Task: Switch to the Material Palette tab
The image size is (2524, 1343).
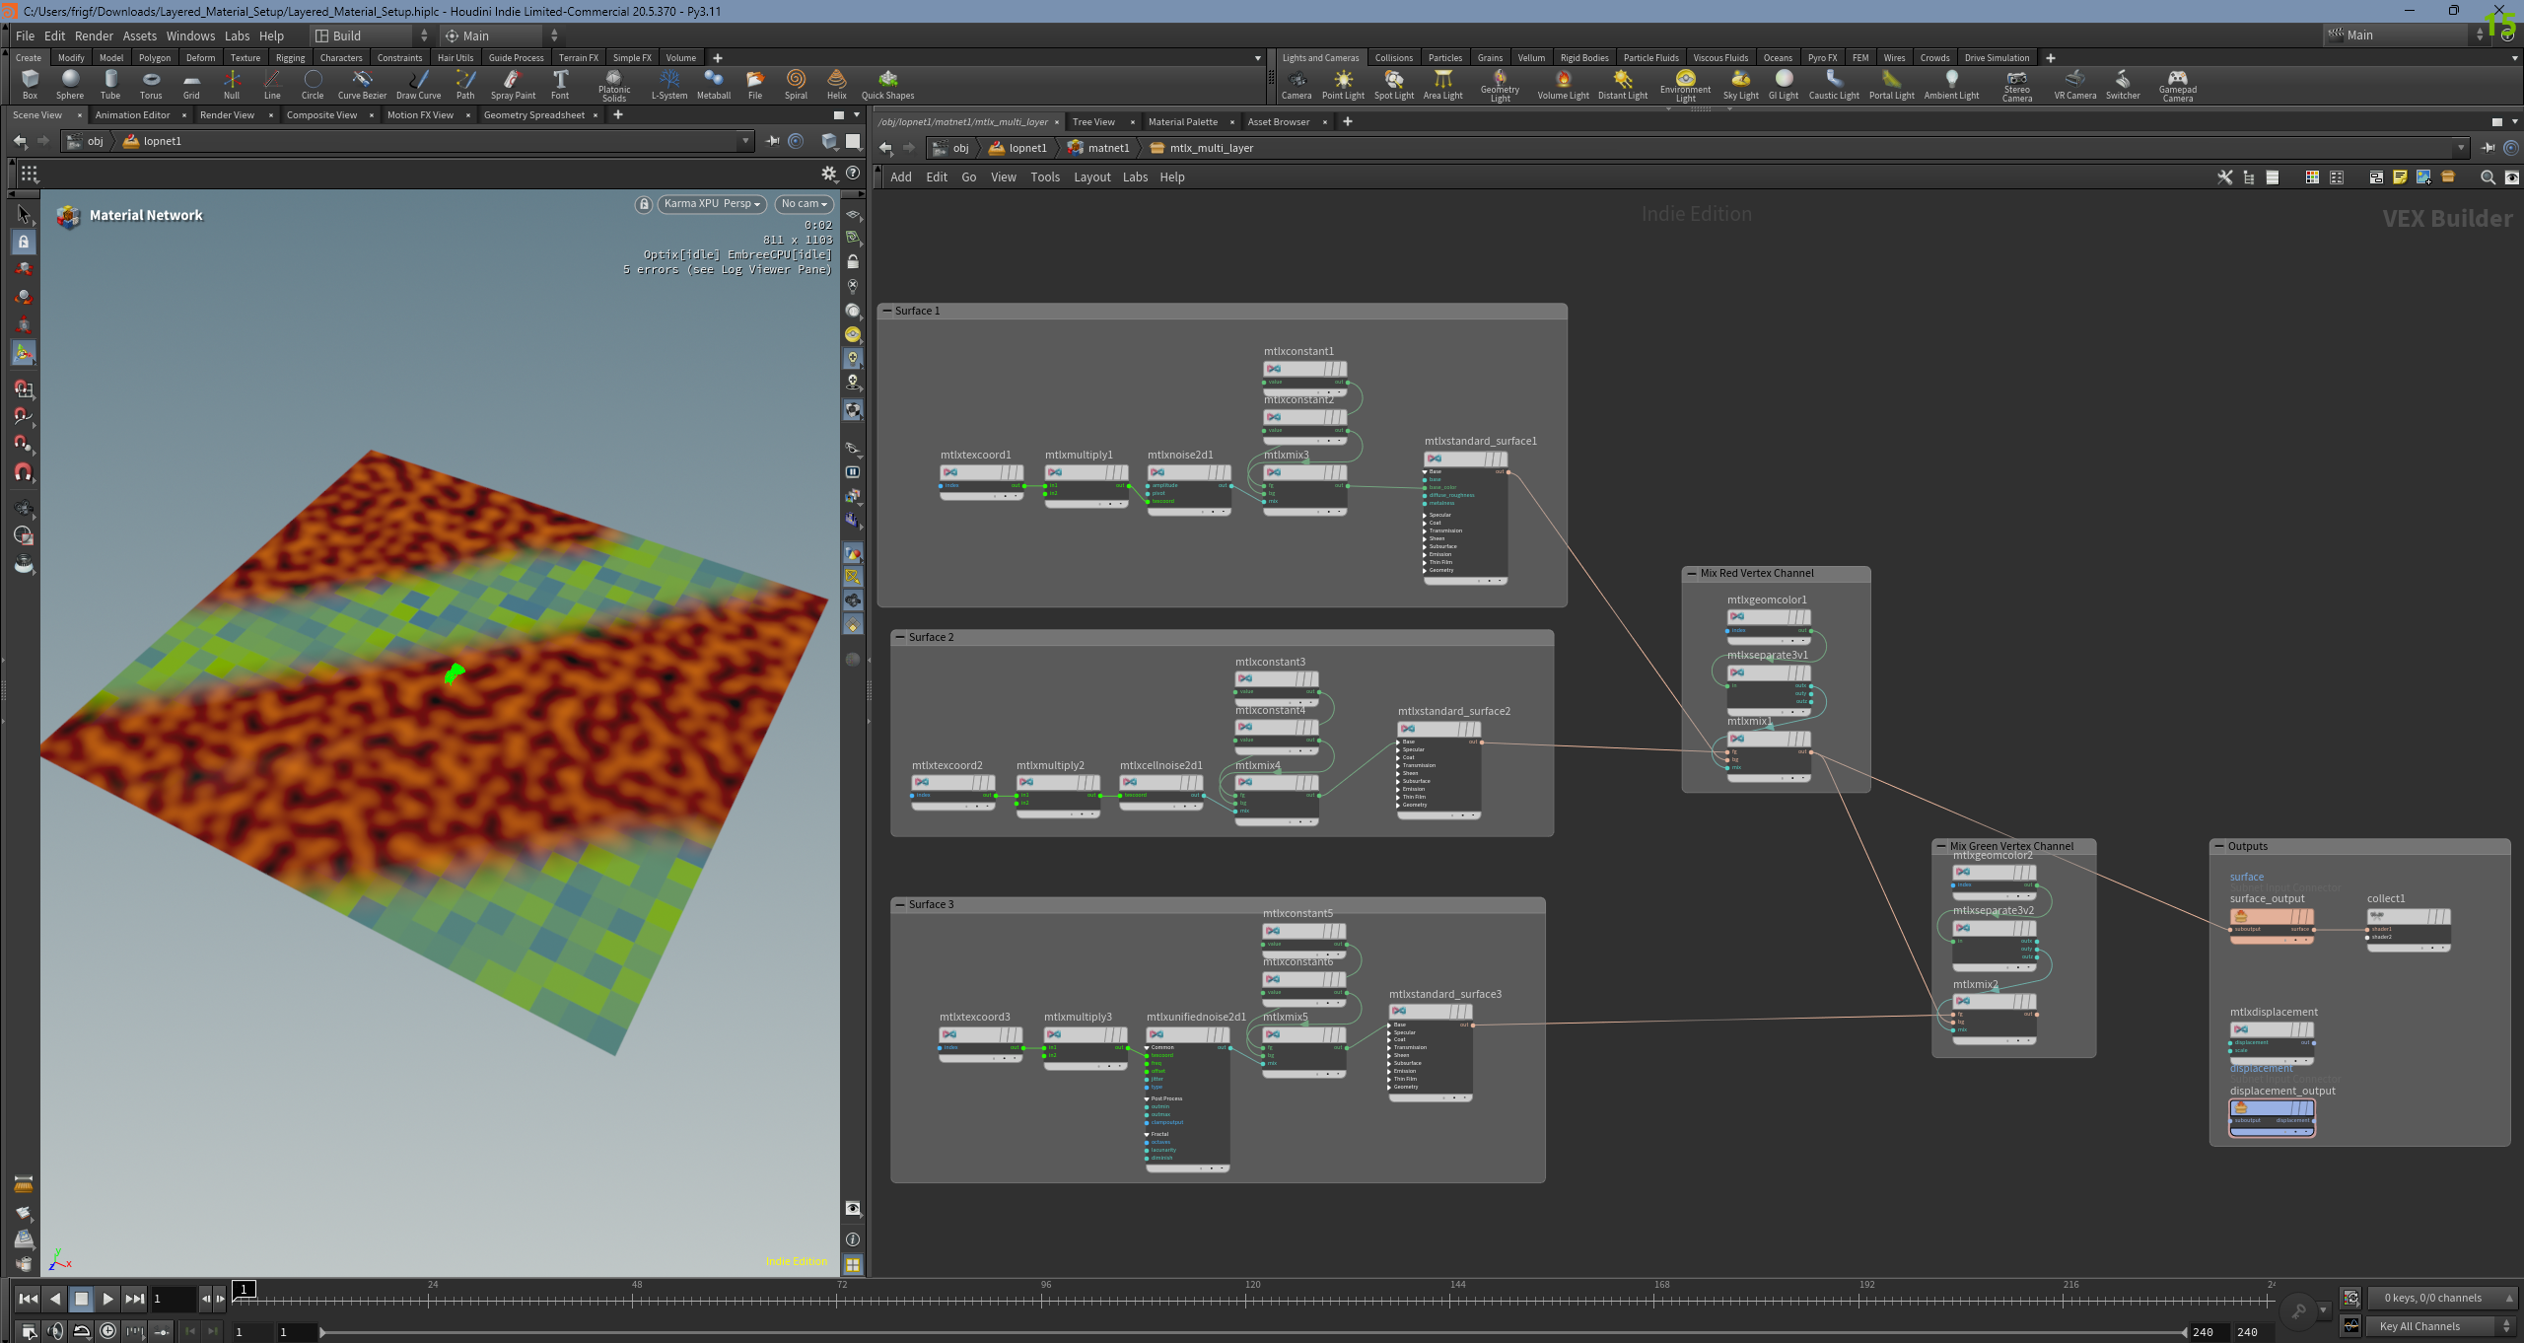Action: (1182, 121)
